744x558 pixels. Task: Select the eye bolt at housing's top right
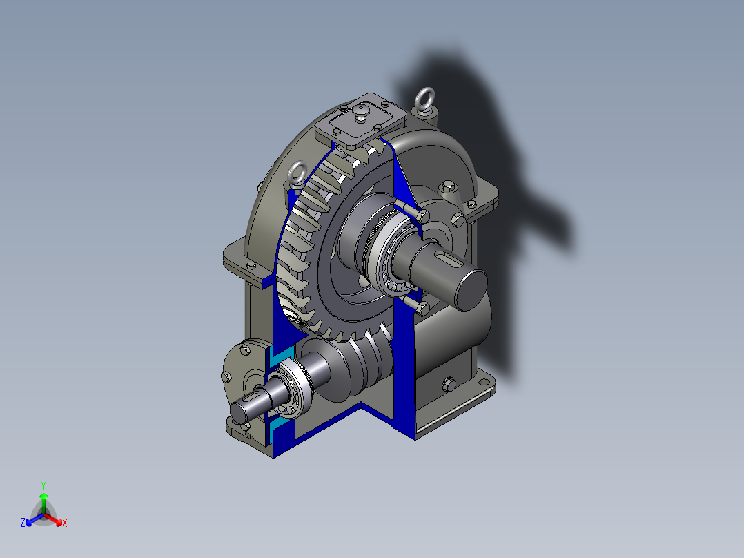tap(424, 99)
